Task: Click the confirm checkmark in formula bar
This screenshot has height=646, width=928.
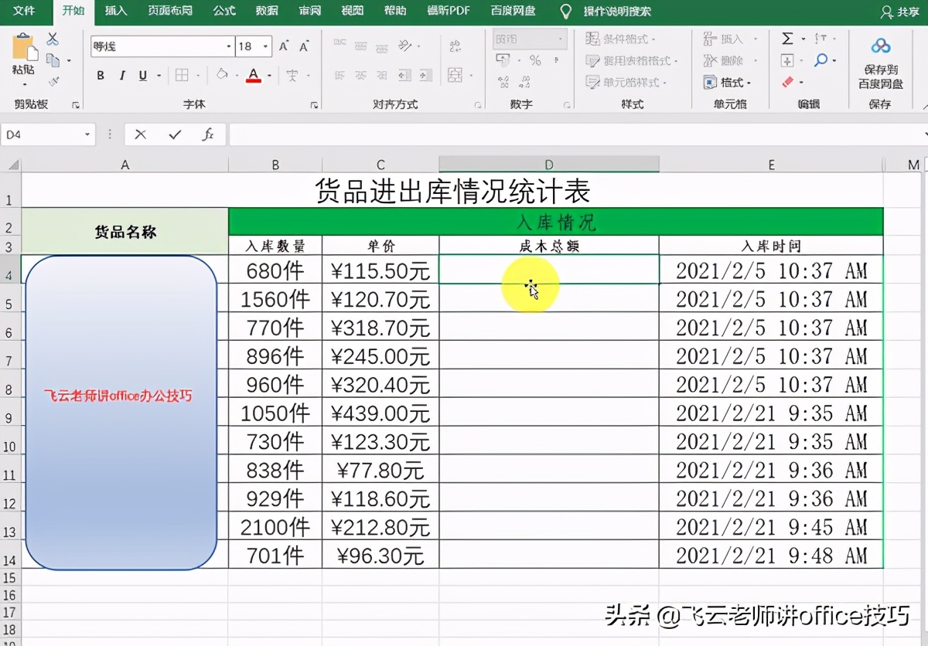Action: [175, 134]
